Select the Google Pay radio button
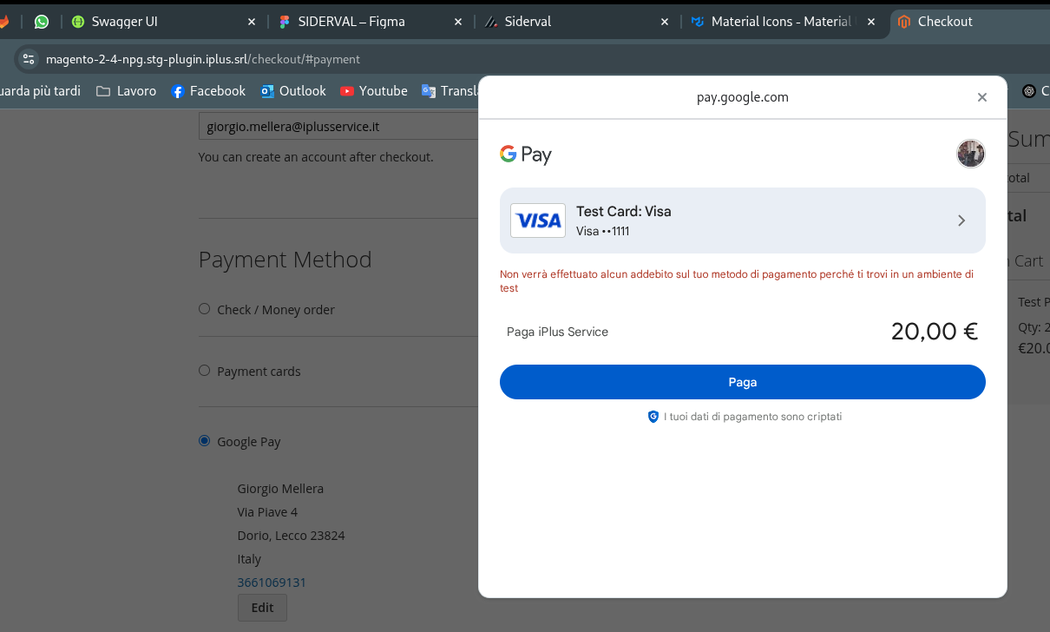 pos(205,441)
